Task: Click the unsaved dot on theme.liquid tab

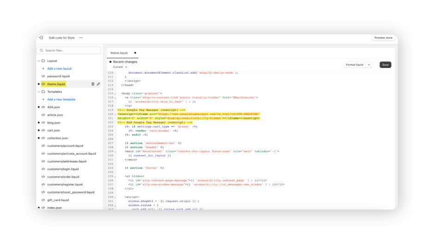Action: point(135,53)
